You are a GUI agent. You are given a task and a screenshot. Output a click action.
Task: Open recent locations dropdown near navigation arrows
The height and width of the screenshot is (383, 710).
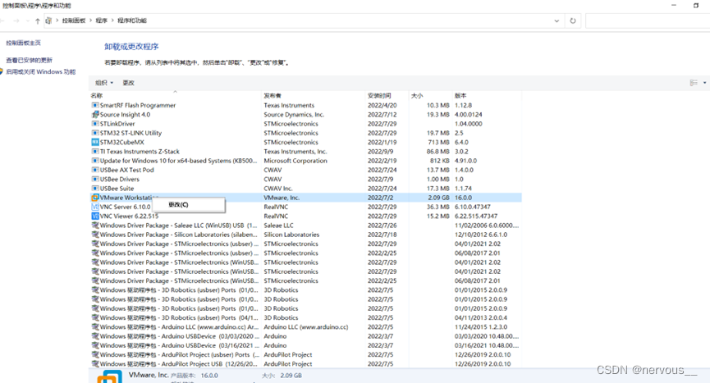click(27, 21)
